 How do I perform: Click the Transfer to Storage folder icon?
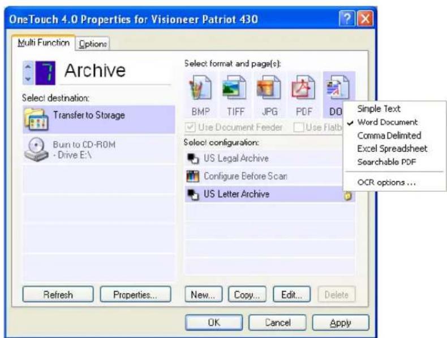36,119
